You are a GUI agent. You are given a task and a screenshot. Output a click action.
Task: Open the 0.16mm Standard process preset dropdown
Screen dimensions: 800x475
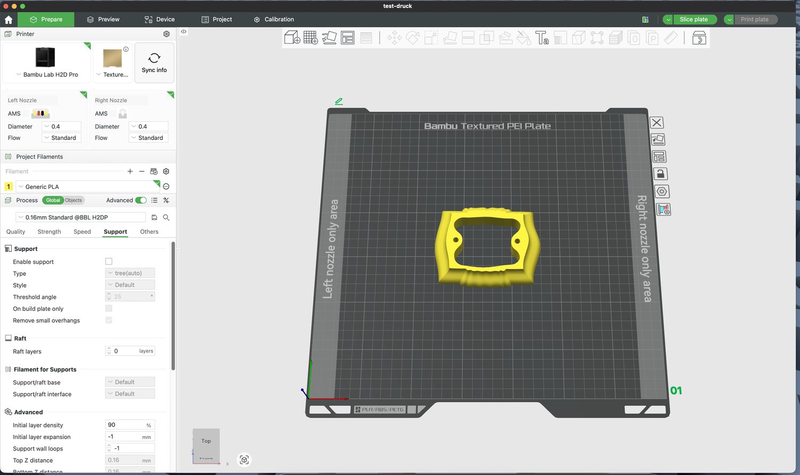[80, 217]
